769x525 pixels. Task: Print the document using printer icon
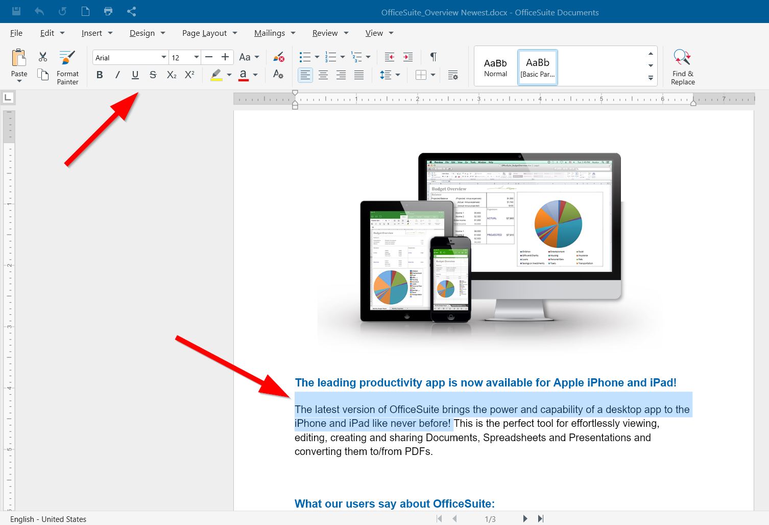(x=108, y=11)
